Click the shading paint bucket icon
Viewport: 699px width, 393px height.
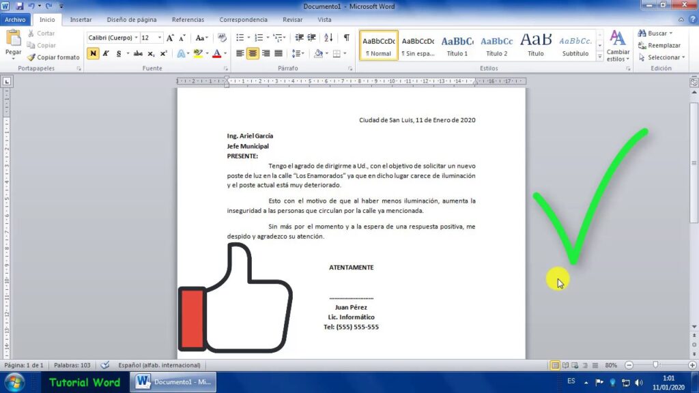click(318, 53)
